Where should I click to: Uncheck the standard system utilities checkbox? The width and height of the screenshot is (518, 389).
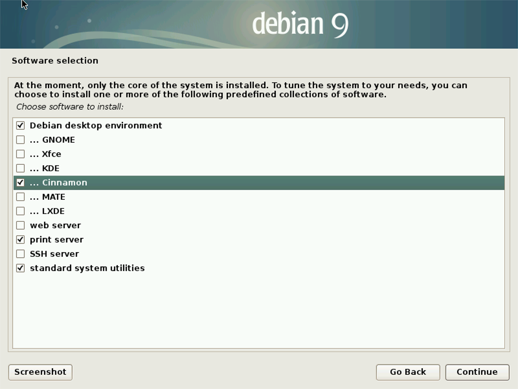[20, 268]
